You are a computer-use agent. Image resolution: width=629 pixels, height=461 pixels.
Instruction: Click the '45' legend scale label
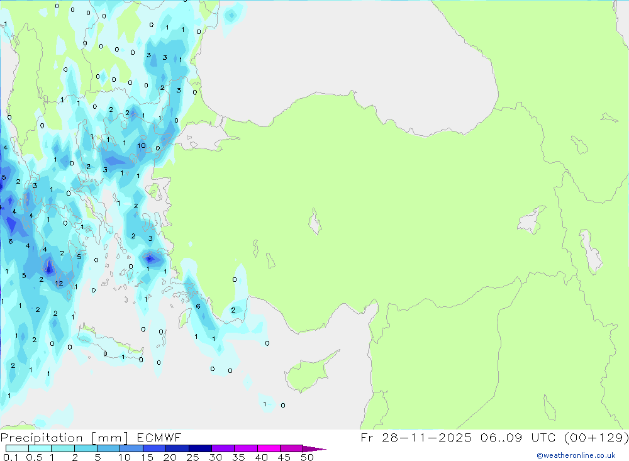pos(284,457)
